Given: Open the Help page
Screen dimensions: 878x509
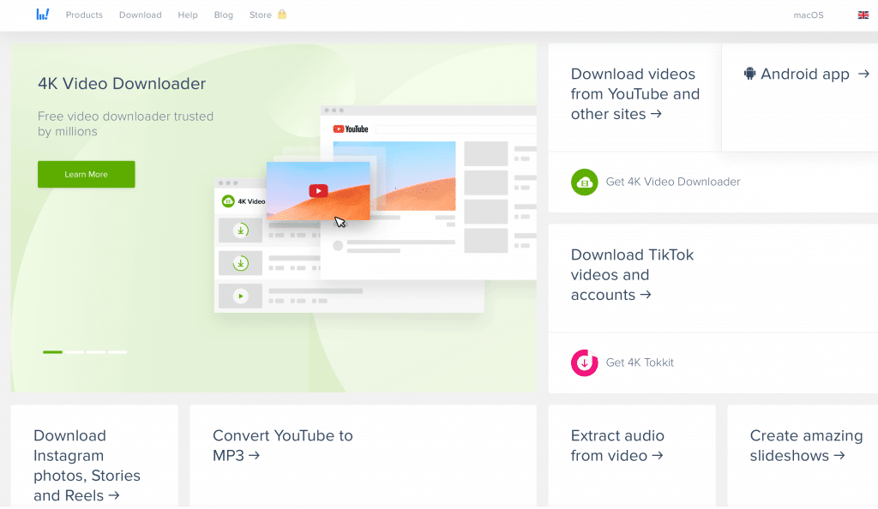Looking at the screenshot, I should click(x=188, y=15).
